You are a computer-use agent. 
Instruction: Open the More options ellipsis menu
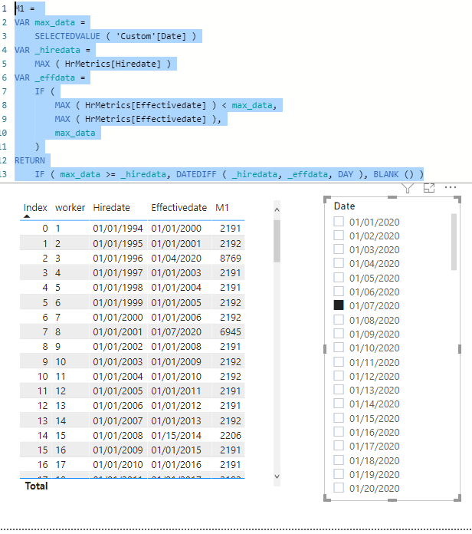pos(451,187)
